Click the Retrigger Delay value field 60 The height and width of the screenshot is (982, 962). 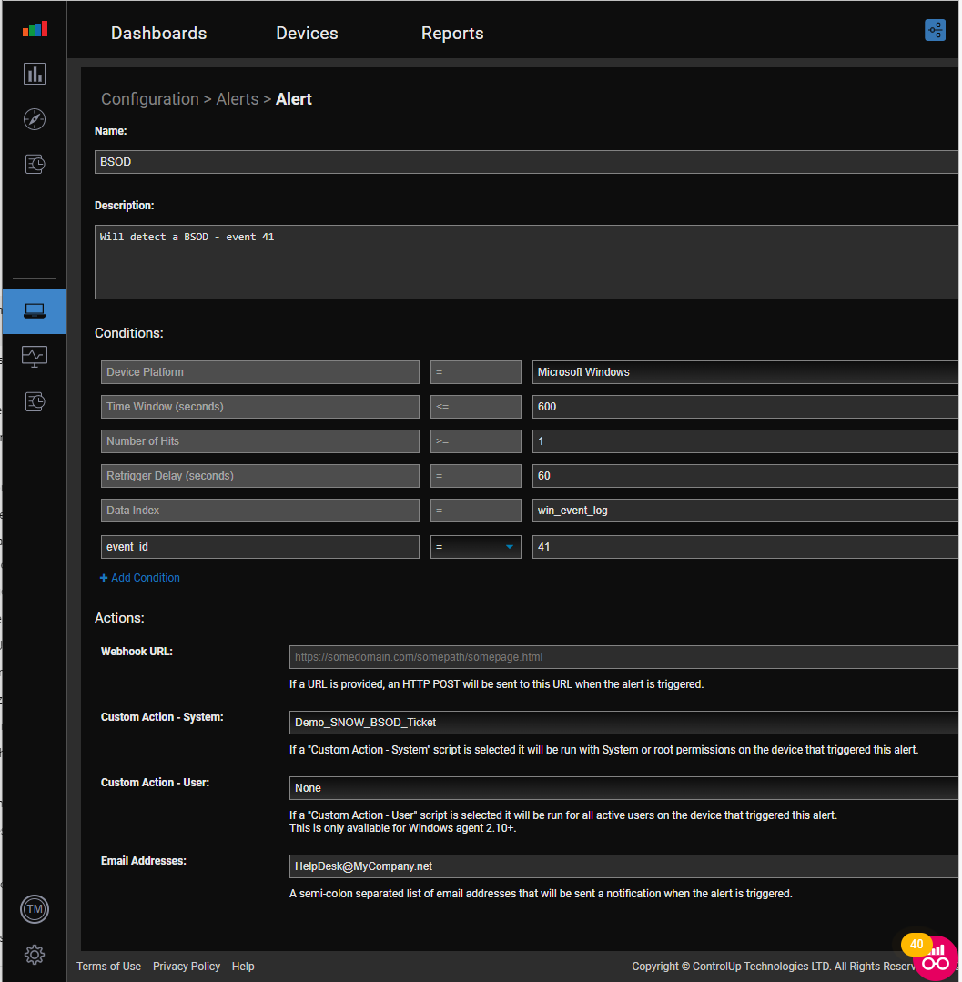click(744, 475)
